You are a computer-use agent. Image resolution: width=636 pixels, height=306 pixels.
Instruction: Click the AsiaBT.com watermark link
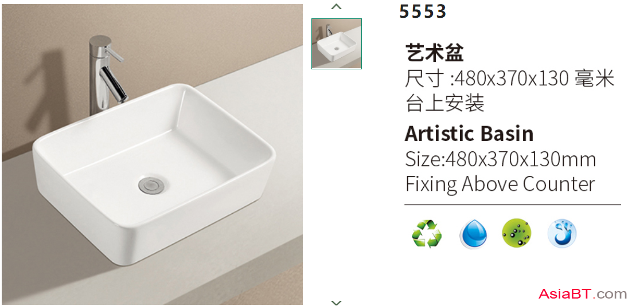click(583, 293)
